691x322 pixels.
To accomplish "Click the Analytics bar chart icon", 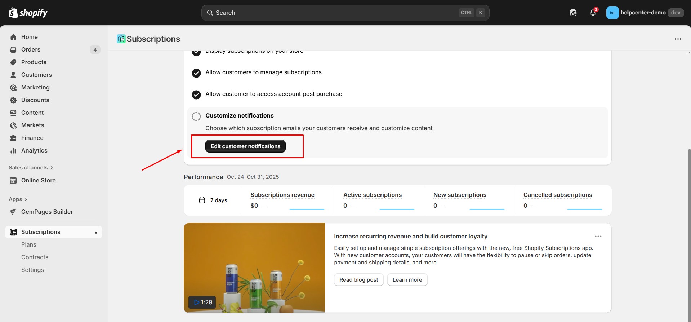I will tap(13, 151).
